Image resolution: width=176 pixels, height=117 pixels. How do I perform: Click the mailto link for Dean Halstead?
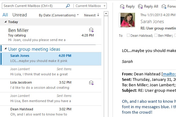[x=169, y=74]
